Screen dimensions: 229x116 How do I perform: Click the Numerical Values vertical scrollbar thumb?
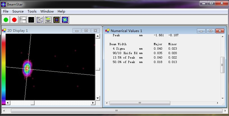coord(223,65)
